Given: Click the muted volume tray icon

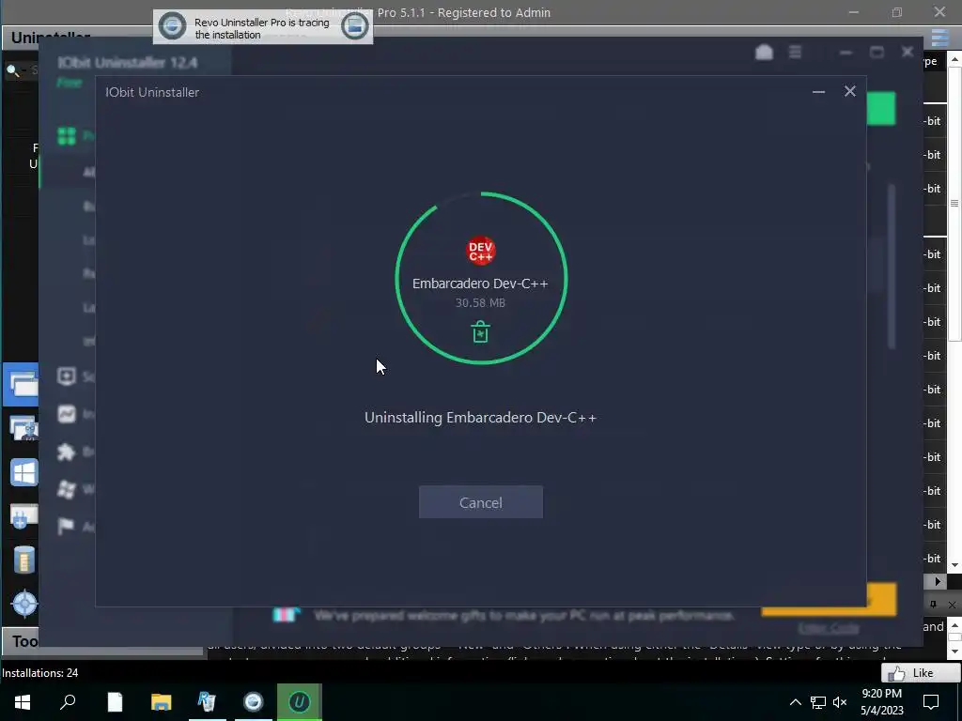Looking at the screenshot, I should tap(840, 702).
